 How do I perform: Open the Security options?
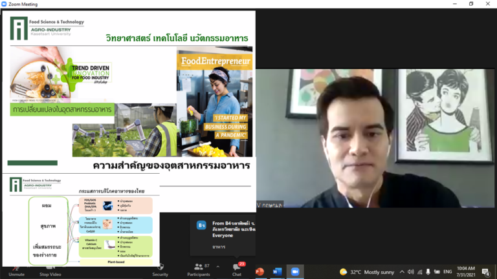[160, 269]
